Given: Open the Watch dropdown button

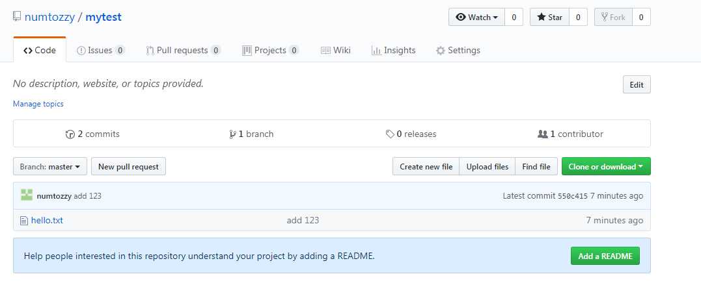Looking at the screenshot, I should tap(476, 18).
